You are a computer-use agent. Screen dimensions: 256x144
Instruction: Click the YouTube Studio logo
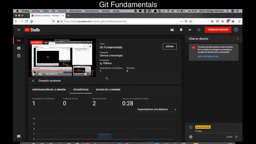[32, 30]
